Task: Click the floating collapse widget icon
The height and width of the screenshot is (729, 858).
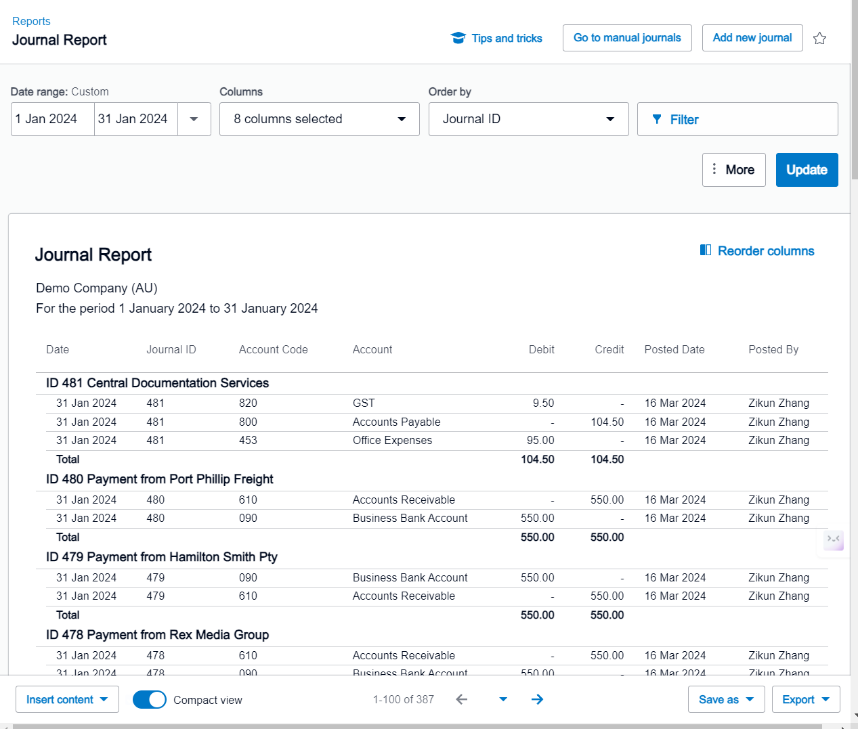Action: tap(833, 539)
